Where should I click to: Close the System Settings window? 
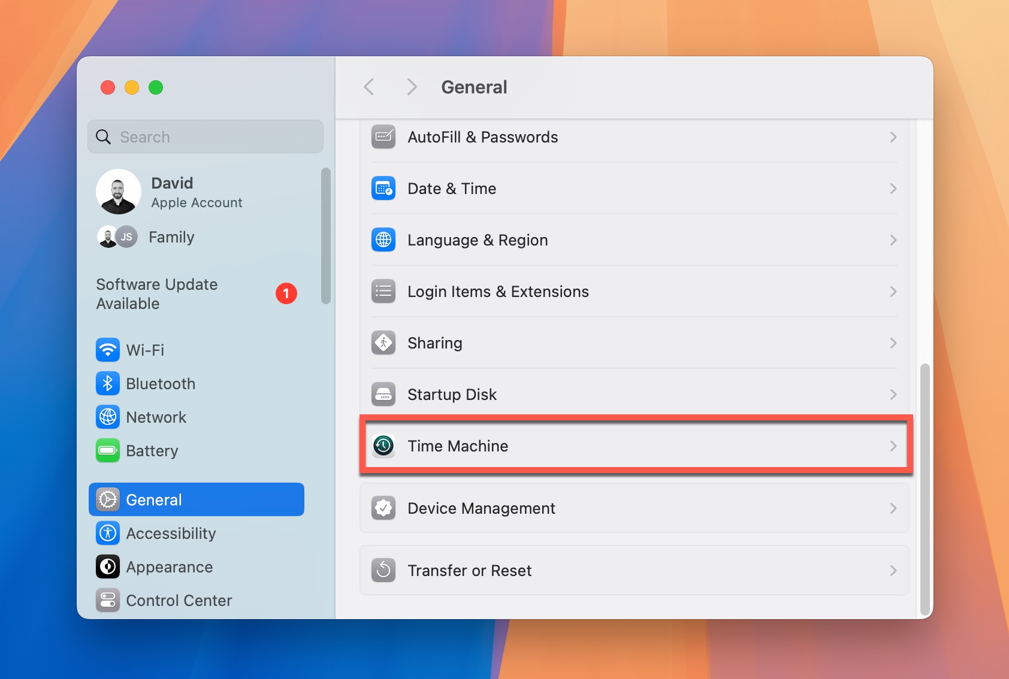click(x=108, y=87)
